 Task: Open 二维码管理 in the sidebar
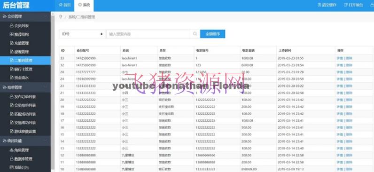click(x=25, y=60)
